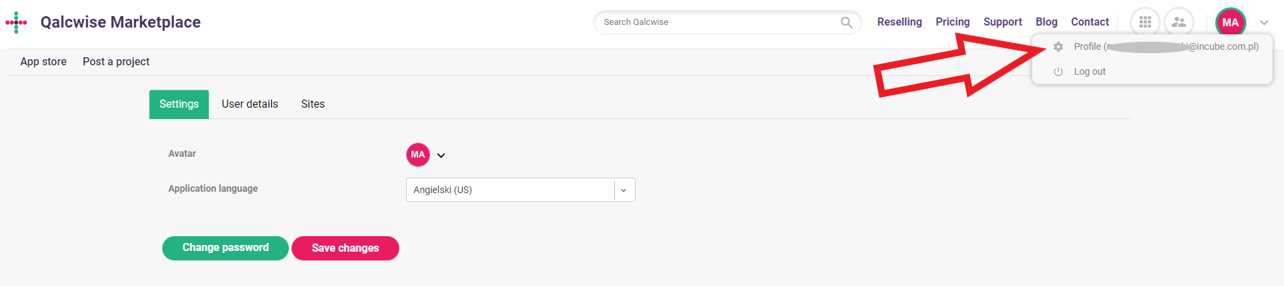
Task: Open the Qalcwise Marketplace home title
Action: 121,22
